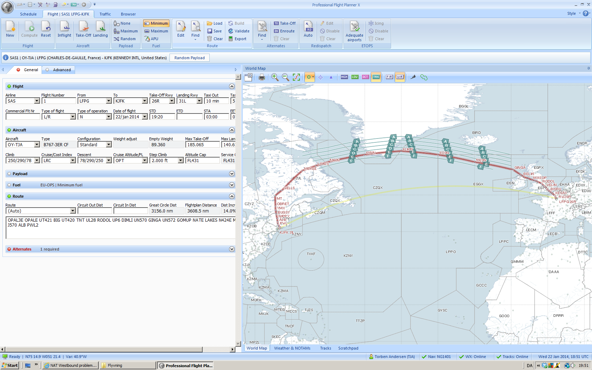Viewport: 592px width, 370px height.
Task: Expand the Payload section
Action: tap(232, 174)
